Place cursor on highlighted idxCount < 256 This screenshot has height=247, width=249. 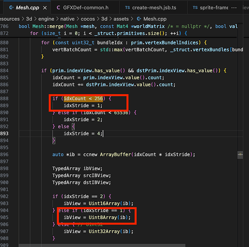click(x=83, y=98)
